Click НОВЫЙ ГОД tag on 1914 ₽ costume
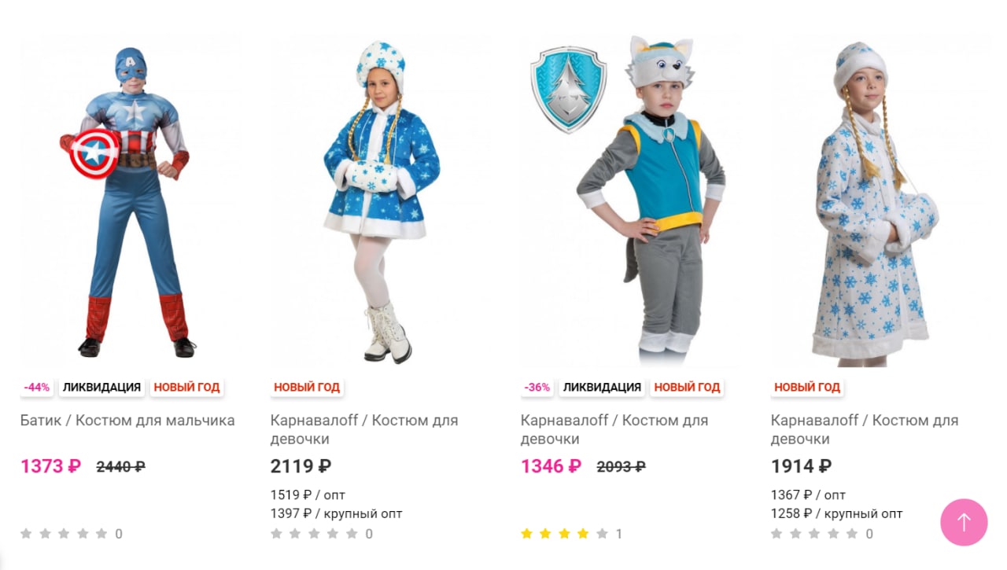Image resolution: width=1007 pixels, height=570 pixels. (807, 387)
